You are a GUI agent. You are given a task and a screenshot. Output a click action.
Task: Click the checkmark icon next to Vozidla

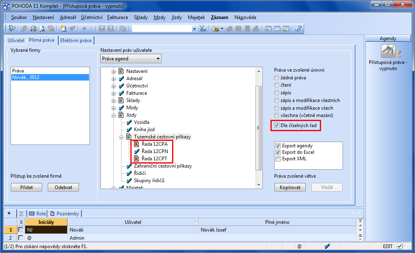129,122
